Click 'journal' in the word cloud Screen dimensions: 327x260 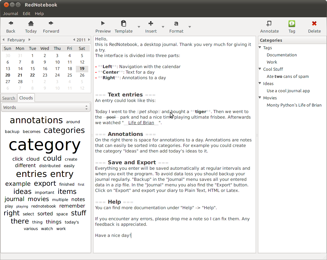click(x=14, y=199)
